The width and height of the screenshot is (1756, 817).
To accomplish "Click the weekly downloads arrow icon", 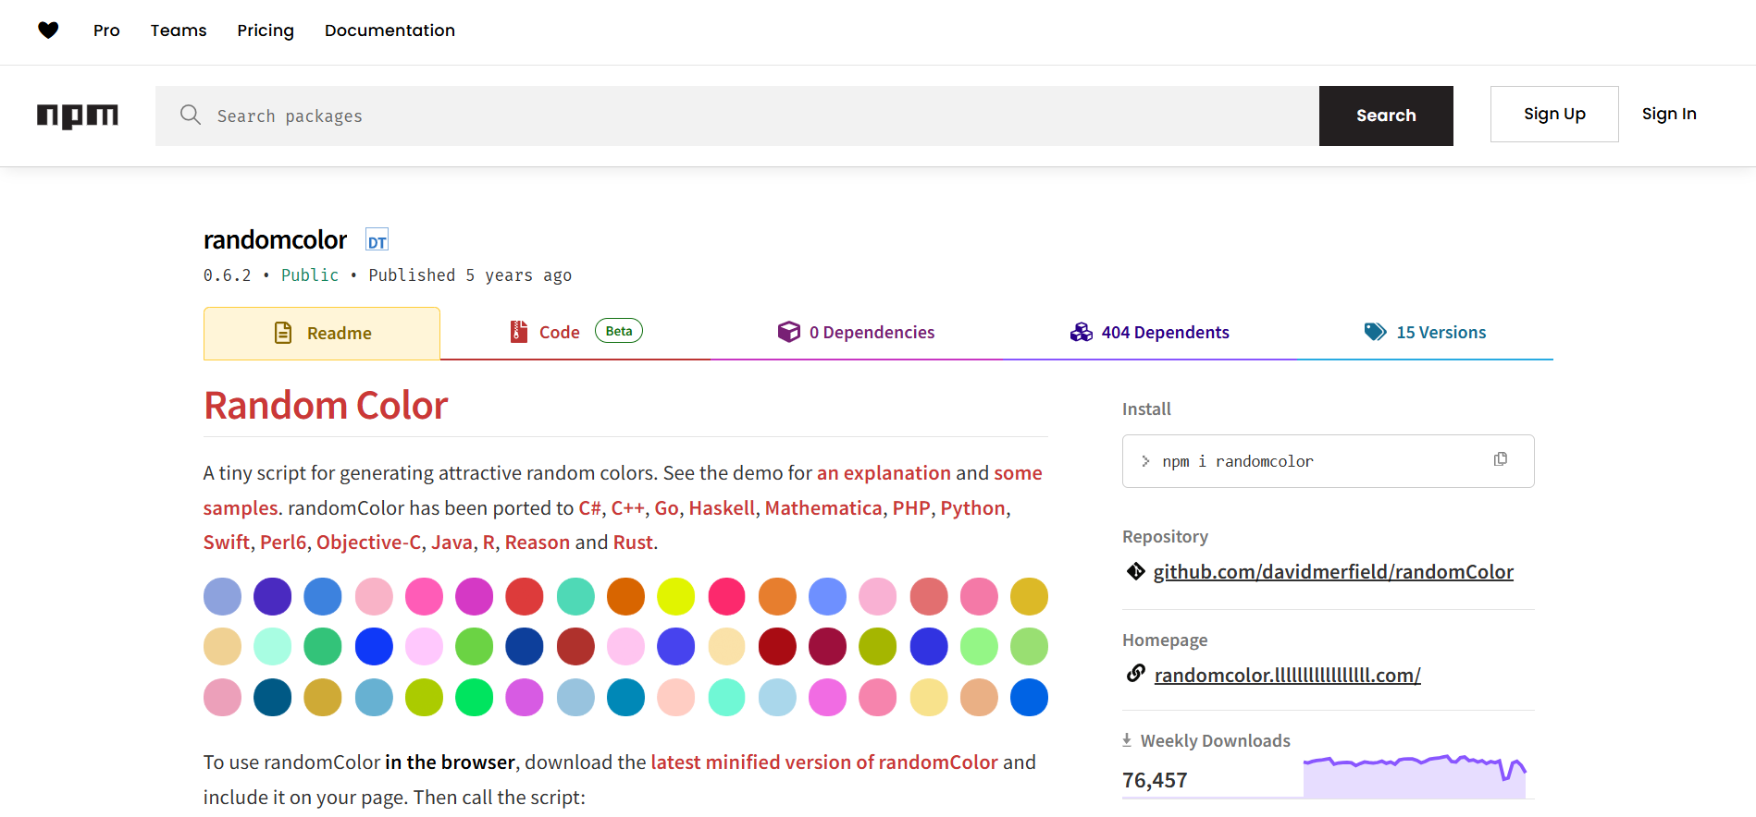I will click(1127, 740).
